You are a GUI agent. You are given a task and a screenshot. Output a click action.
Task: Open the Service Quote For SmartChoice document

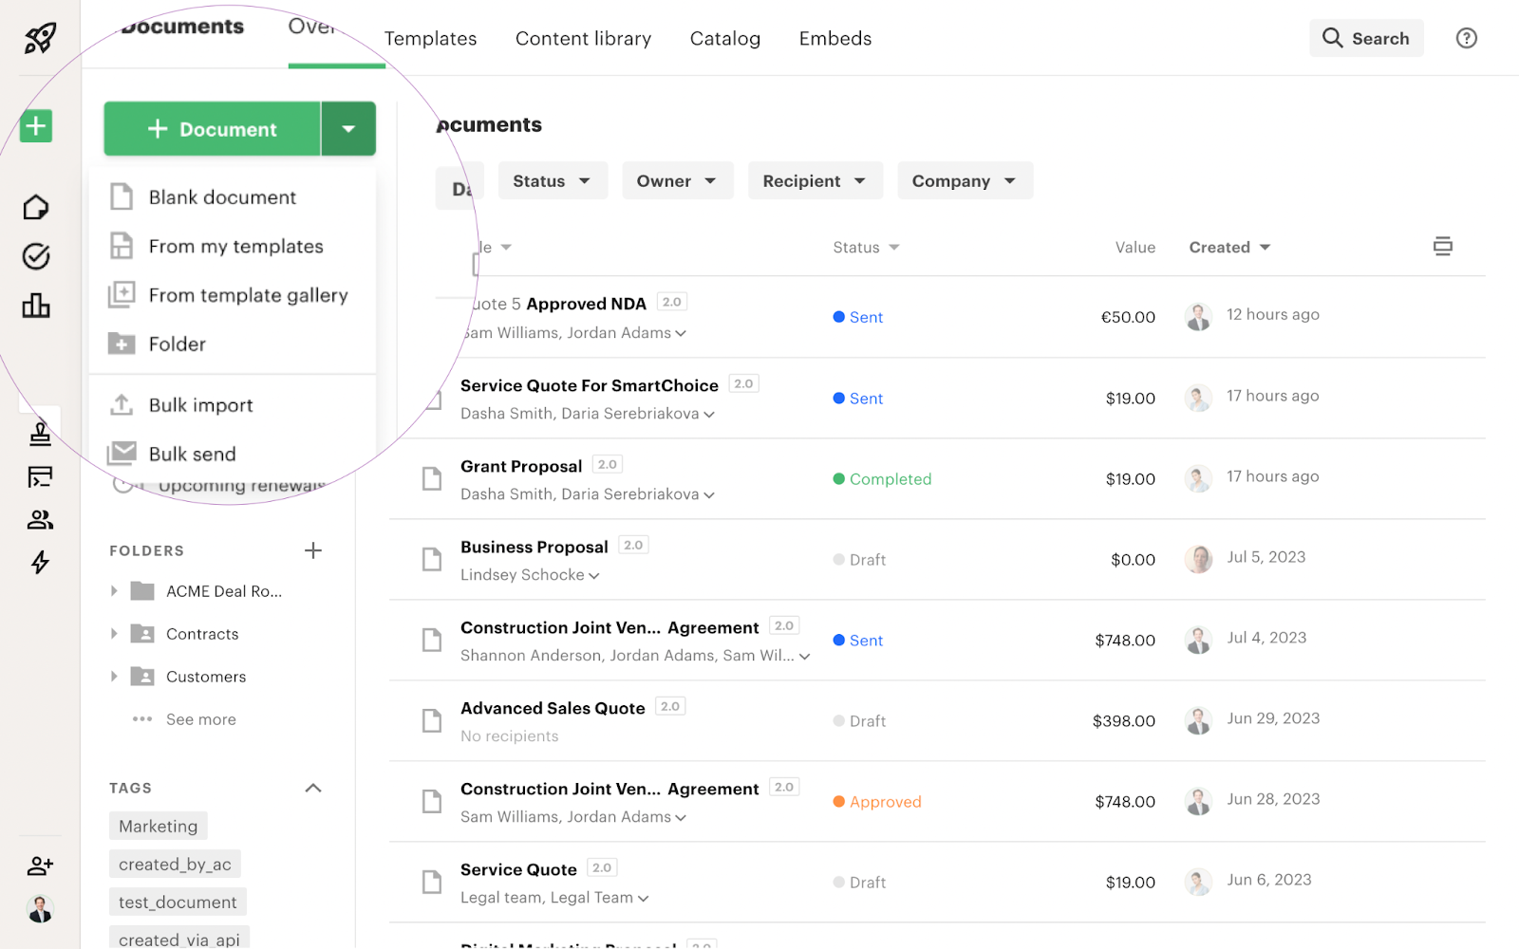pos(590,385)
